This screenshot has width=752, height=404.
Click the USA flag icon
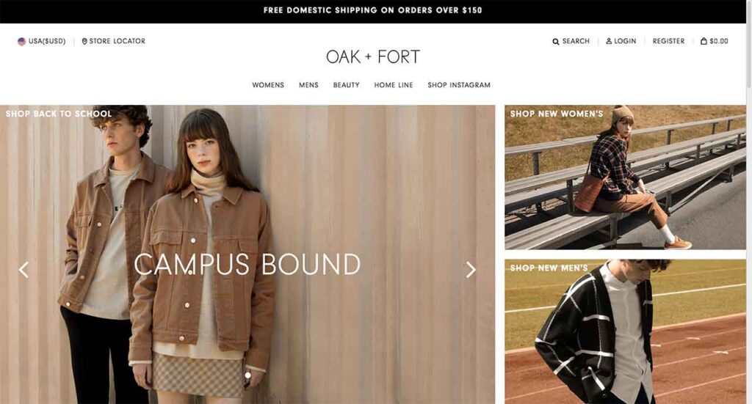point(21,41)
